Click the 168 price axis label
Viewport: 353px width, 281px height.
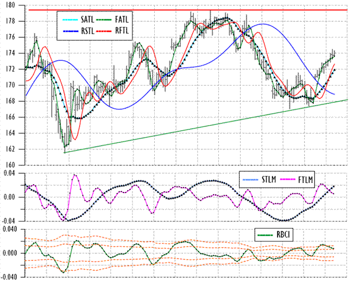point(9,101)
